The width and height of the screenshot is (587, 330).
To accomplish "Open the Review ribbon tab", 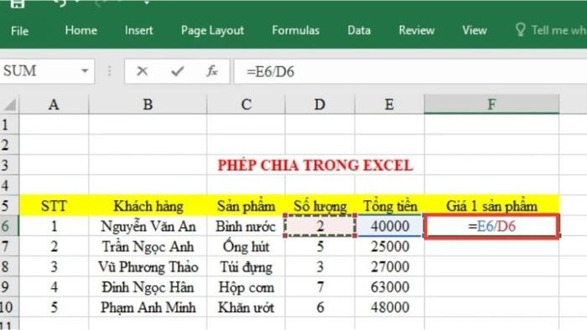I will coord(417,30).
